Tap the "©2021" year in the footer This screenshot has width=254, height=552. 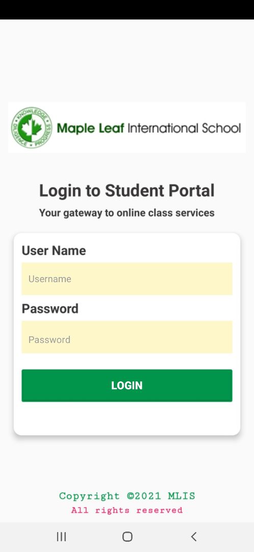(x=144, y=496)
